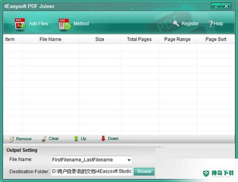Click the Clear text button

(x=54, y=139)
